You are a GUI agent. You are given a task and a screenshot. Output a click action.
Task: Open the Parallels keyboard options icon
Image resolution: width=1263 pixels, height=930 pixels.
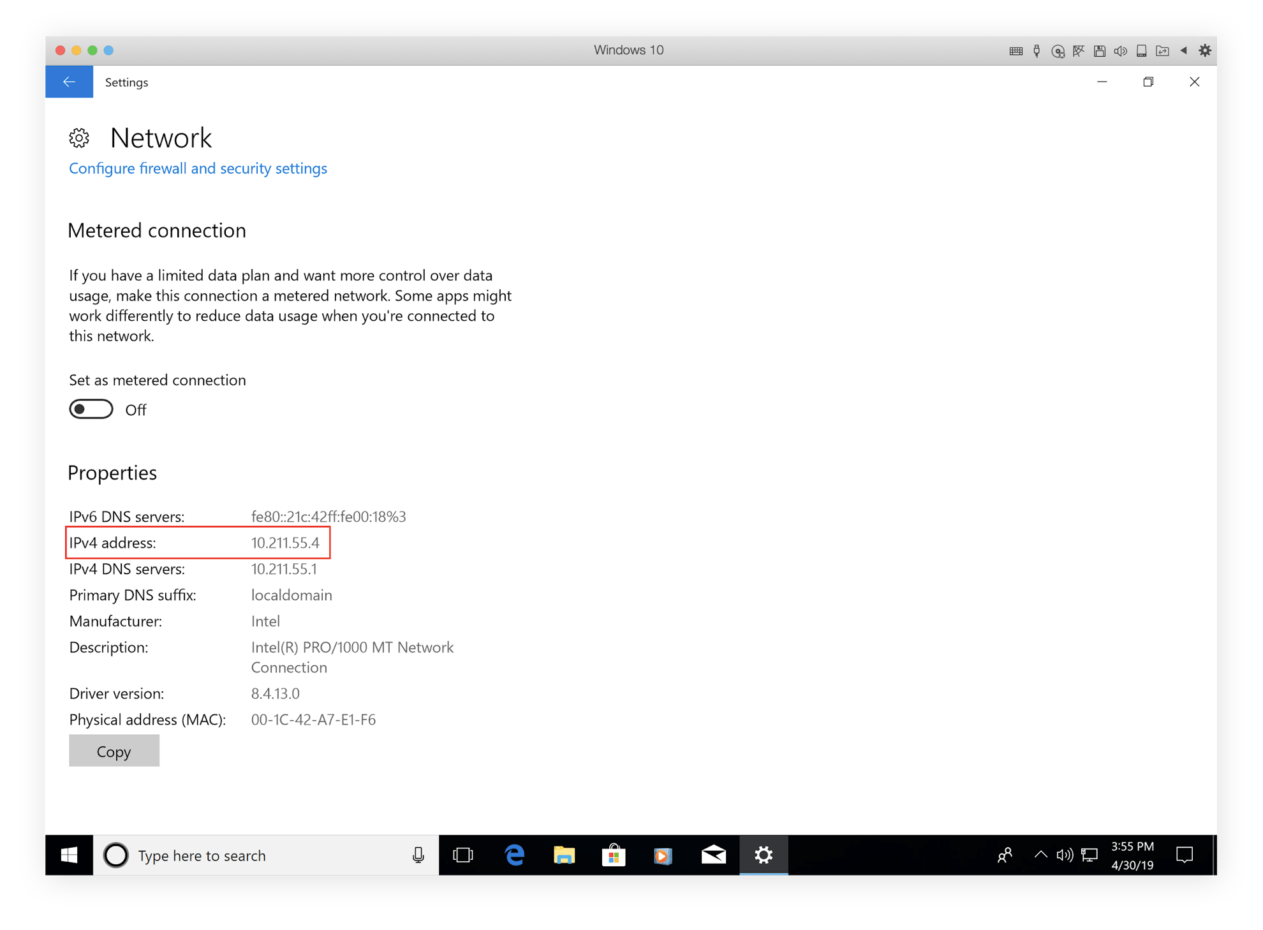point(1016,51)
